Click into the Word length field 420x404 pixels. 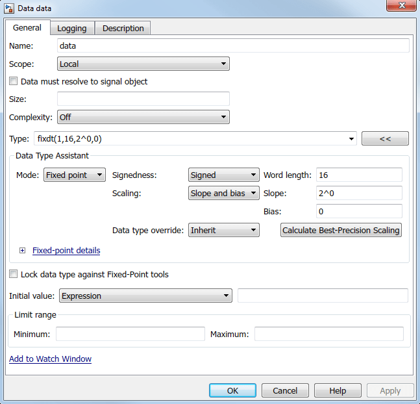[359, 175]
